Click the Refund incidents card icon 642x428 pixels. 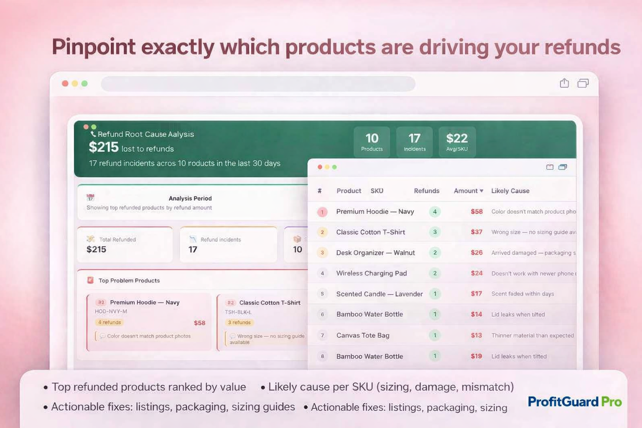[193, 239]
